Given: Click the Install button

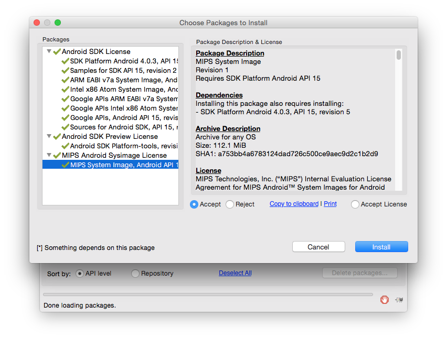Looking at the screenshot, I should [381, 247].
